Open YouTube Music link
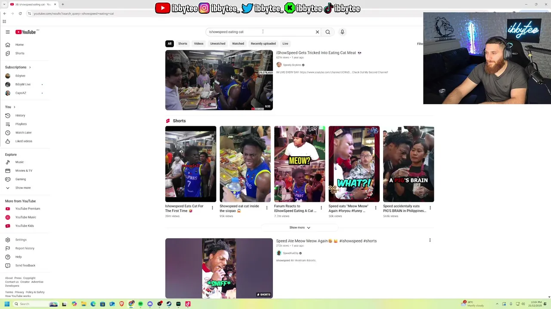The width and height of the screenshot is (551, 309). pyautogui.click(x=25, y=217)
